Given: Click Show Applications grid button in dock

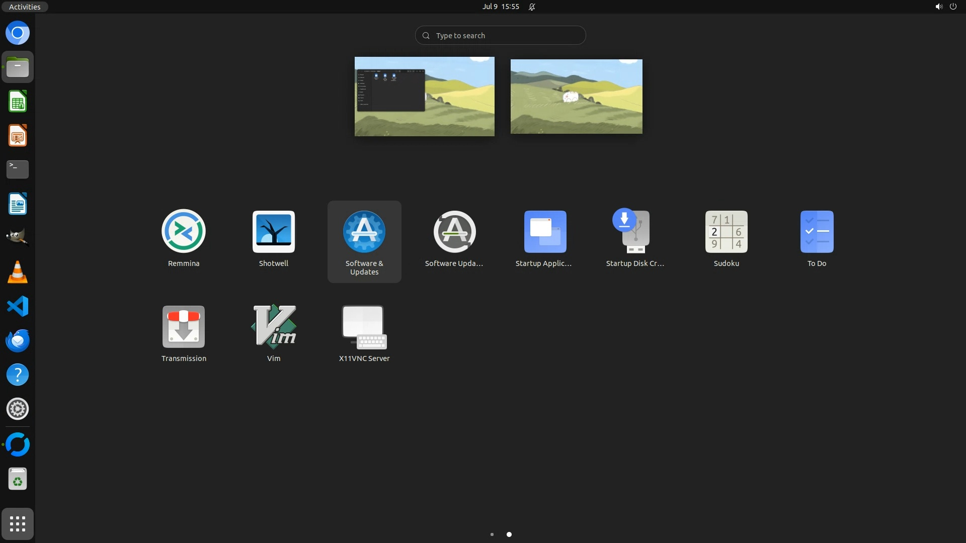Looking at the screenshot, I should [x=18, y=524].
